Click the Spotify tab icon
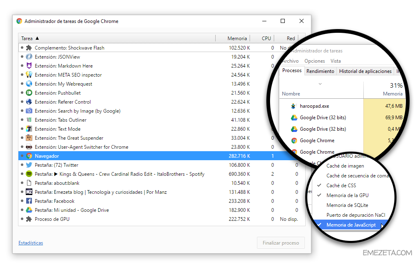419x270 pixels. (x=29, y=174)
